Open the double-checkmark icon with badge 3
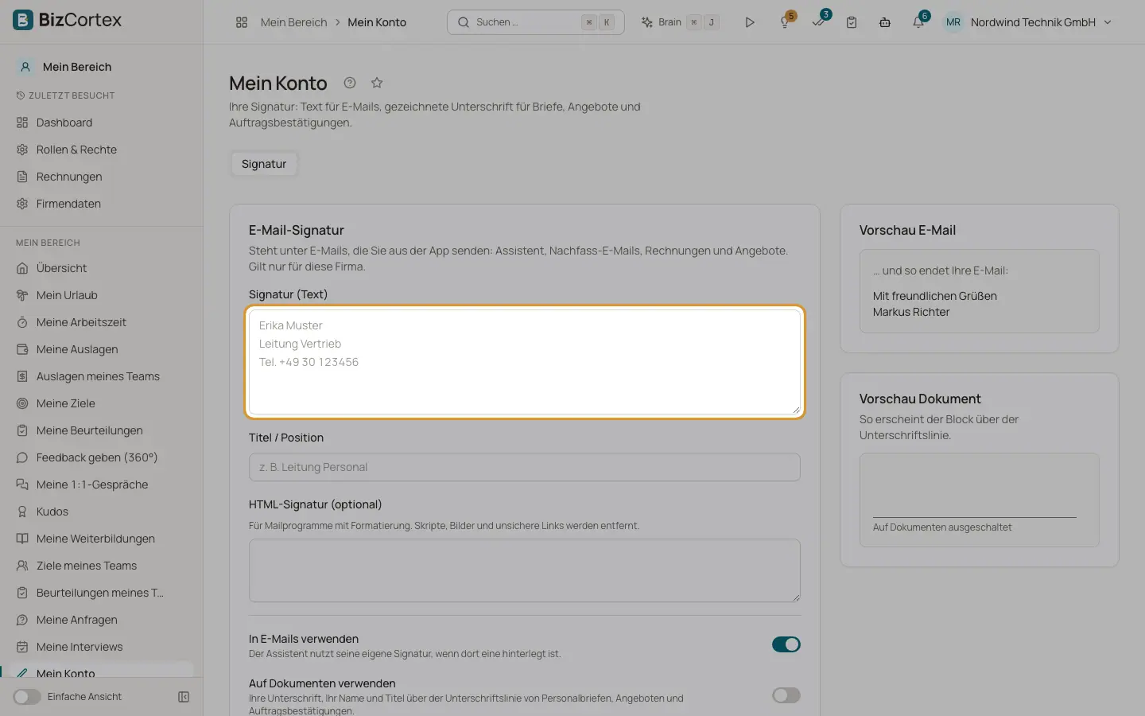The image size is (1145, 716). [819, 22]
